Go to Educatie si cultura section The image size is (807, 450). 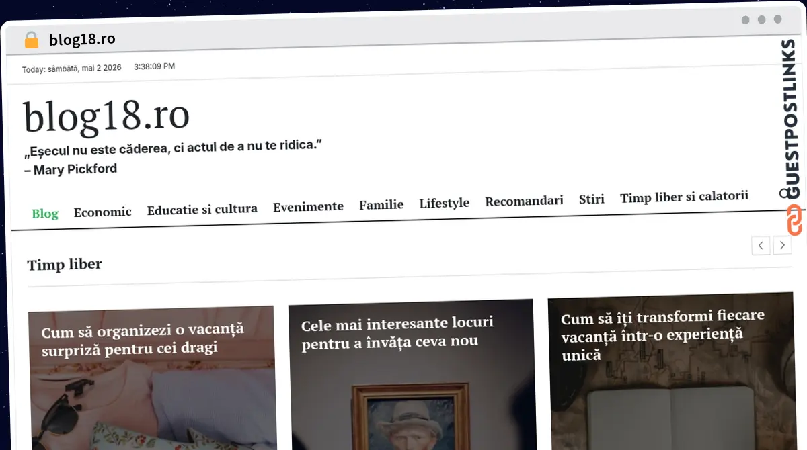[x=202, y=209]
